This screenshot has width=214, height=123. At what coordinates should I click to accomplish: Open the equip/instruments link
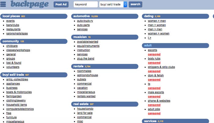[88, 46]
